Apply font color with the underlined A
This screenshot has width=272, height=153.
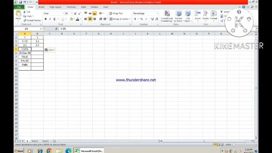(x=77, y=19)
